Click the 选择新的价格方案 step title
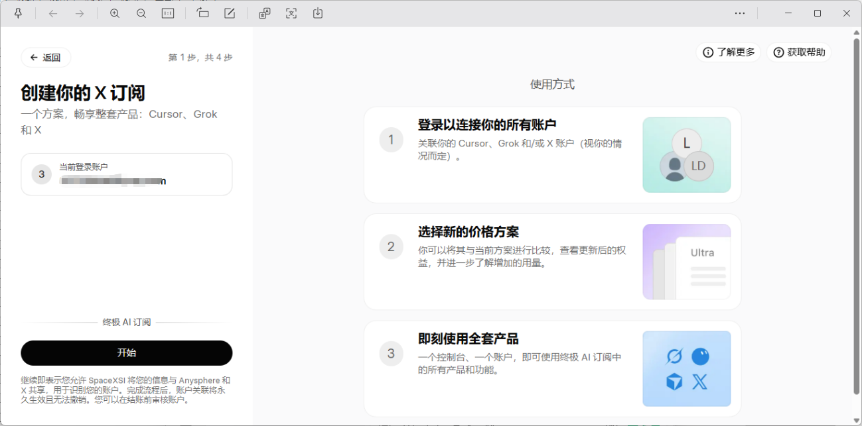 click(x=468, y=232)
